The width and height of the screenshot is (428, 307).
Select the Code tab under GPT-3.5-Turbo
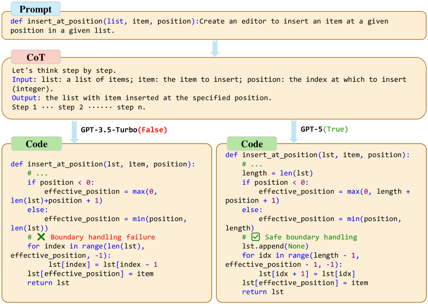click(37, 144)
